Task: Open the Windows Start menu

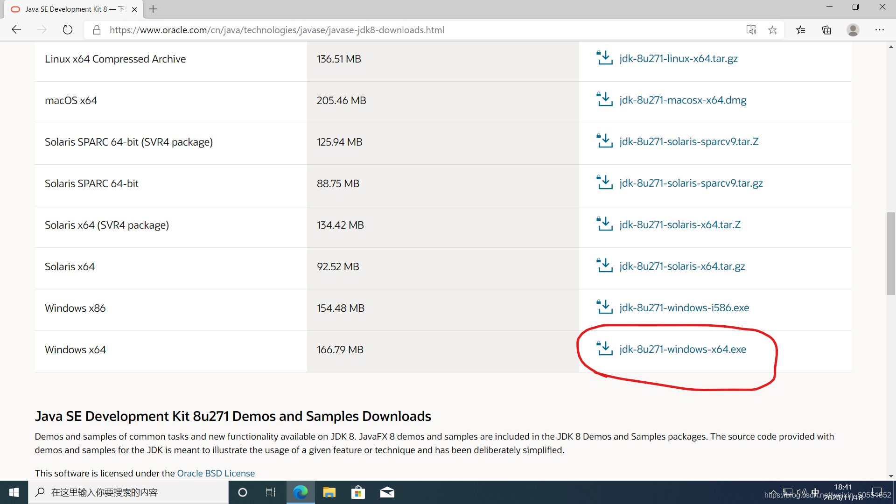Action: pyautogui.click(x=14, y=492)
